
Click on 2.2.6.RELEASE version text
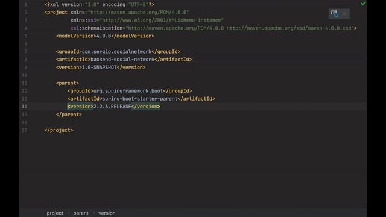pyautogui.click(x=112, y=107)
